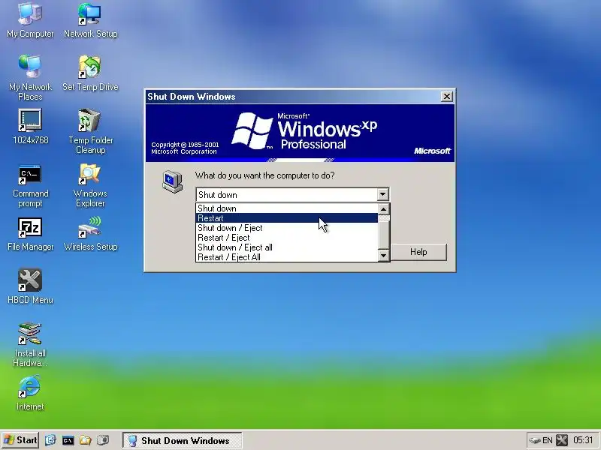Choose Restart from the list
Screen dimensions: 601x450
coord(287,218)
